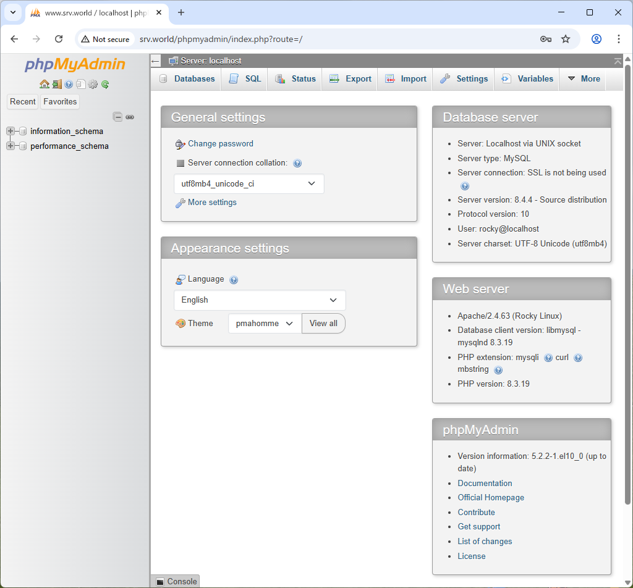Open the Theme dropdown

265,323
